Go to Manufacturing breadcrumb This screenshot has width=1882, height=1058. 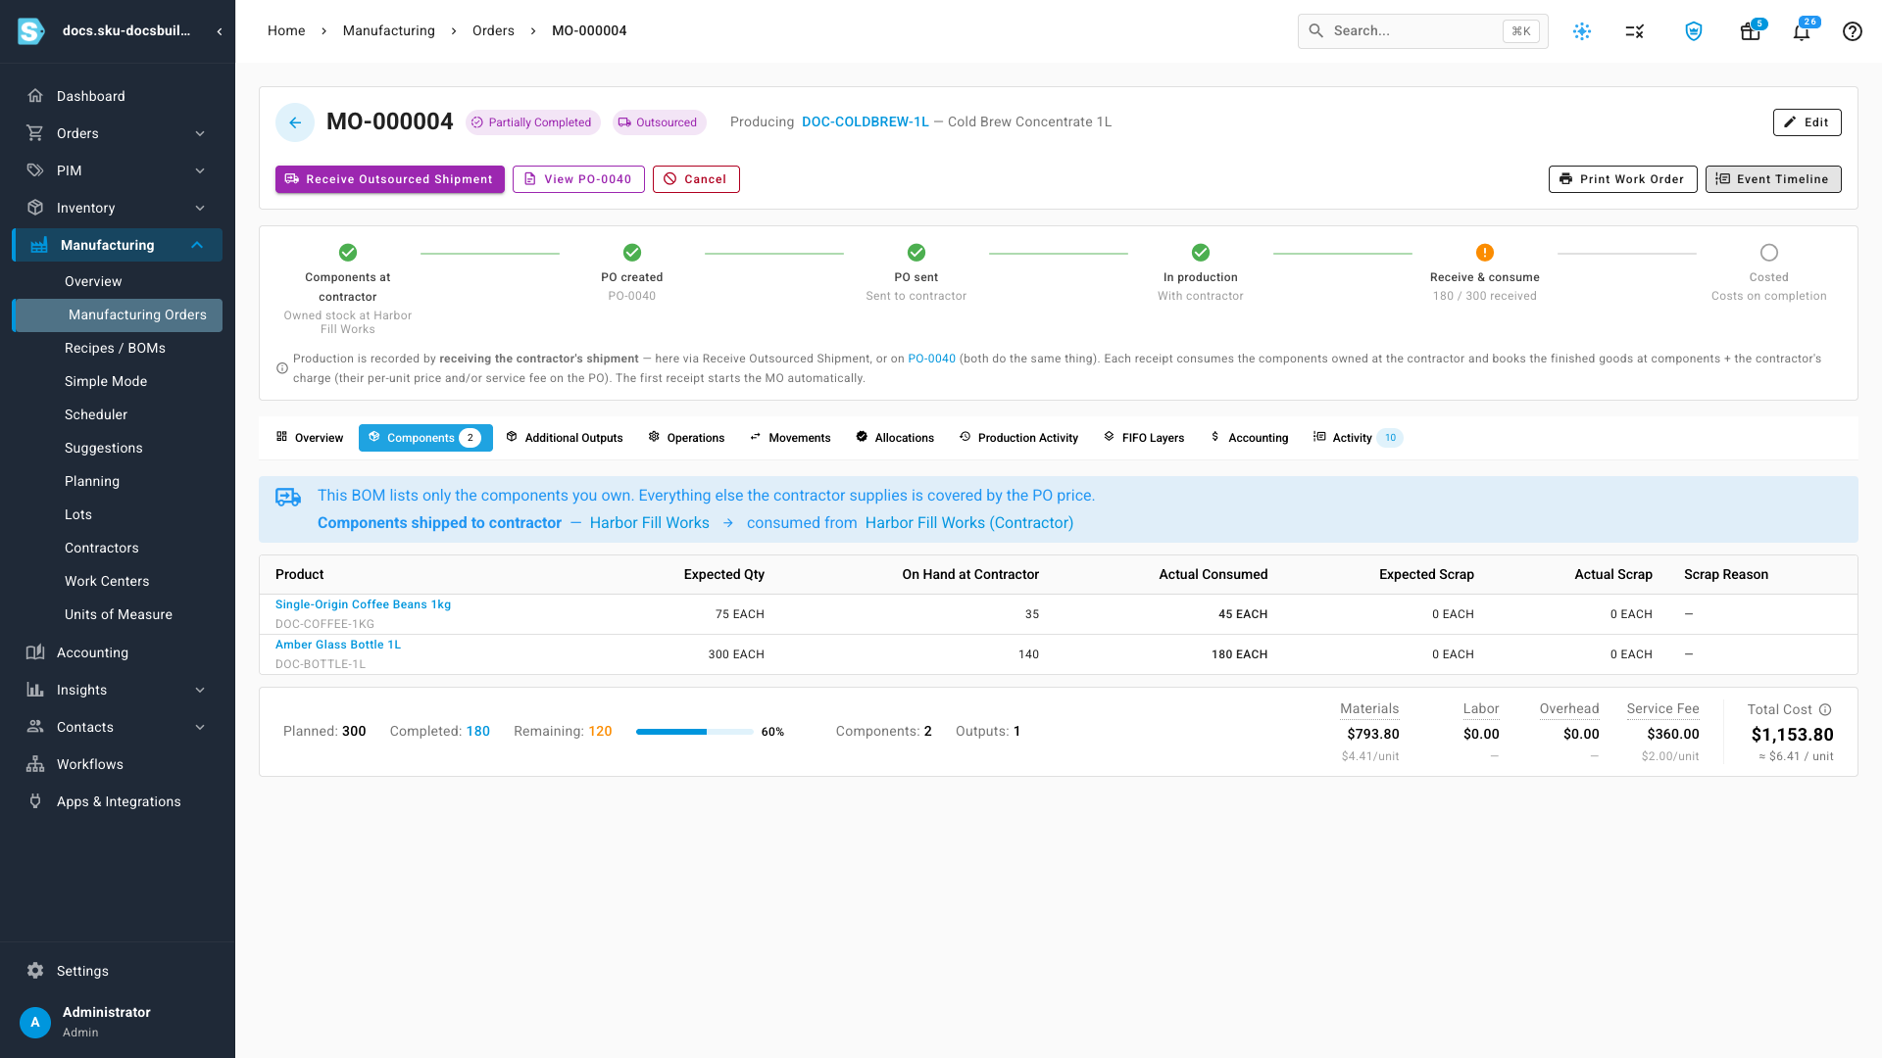[x=389, y=31]
